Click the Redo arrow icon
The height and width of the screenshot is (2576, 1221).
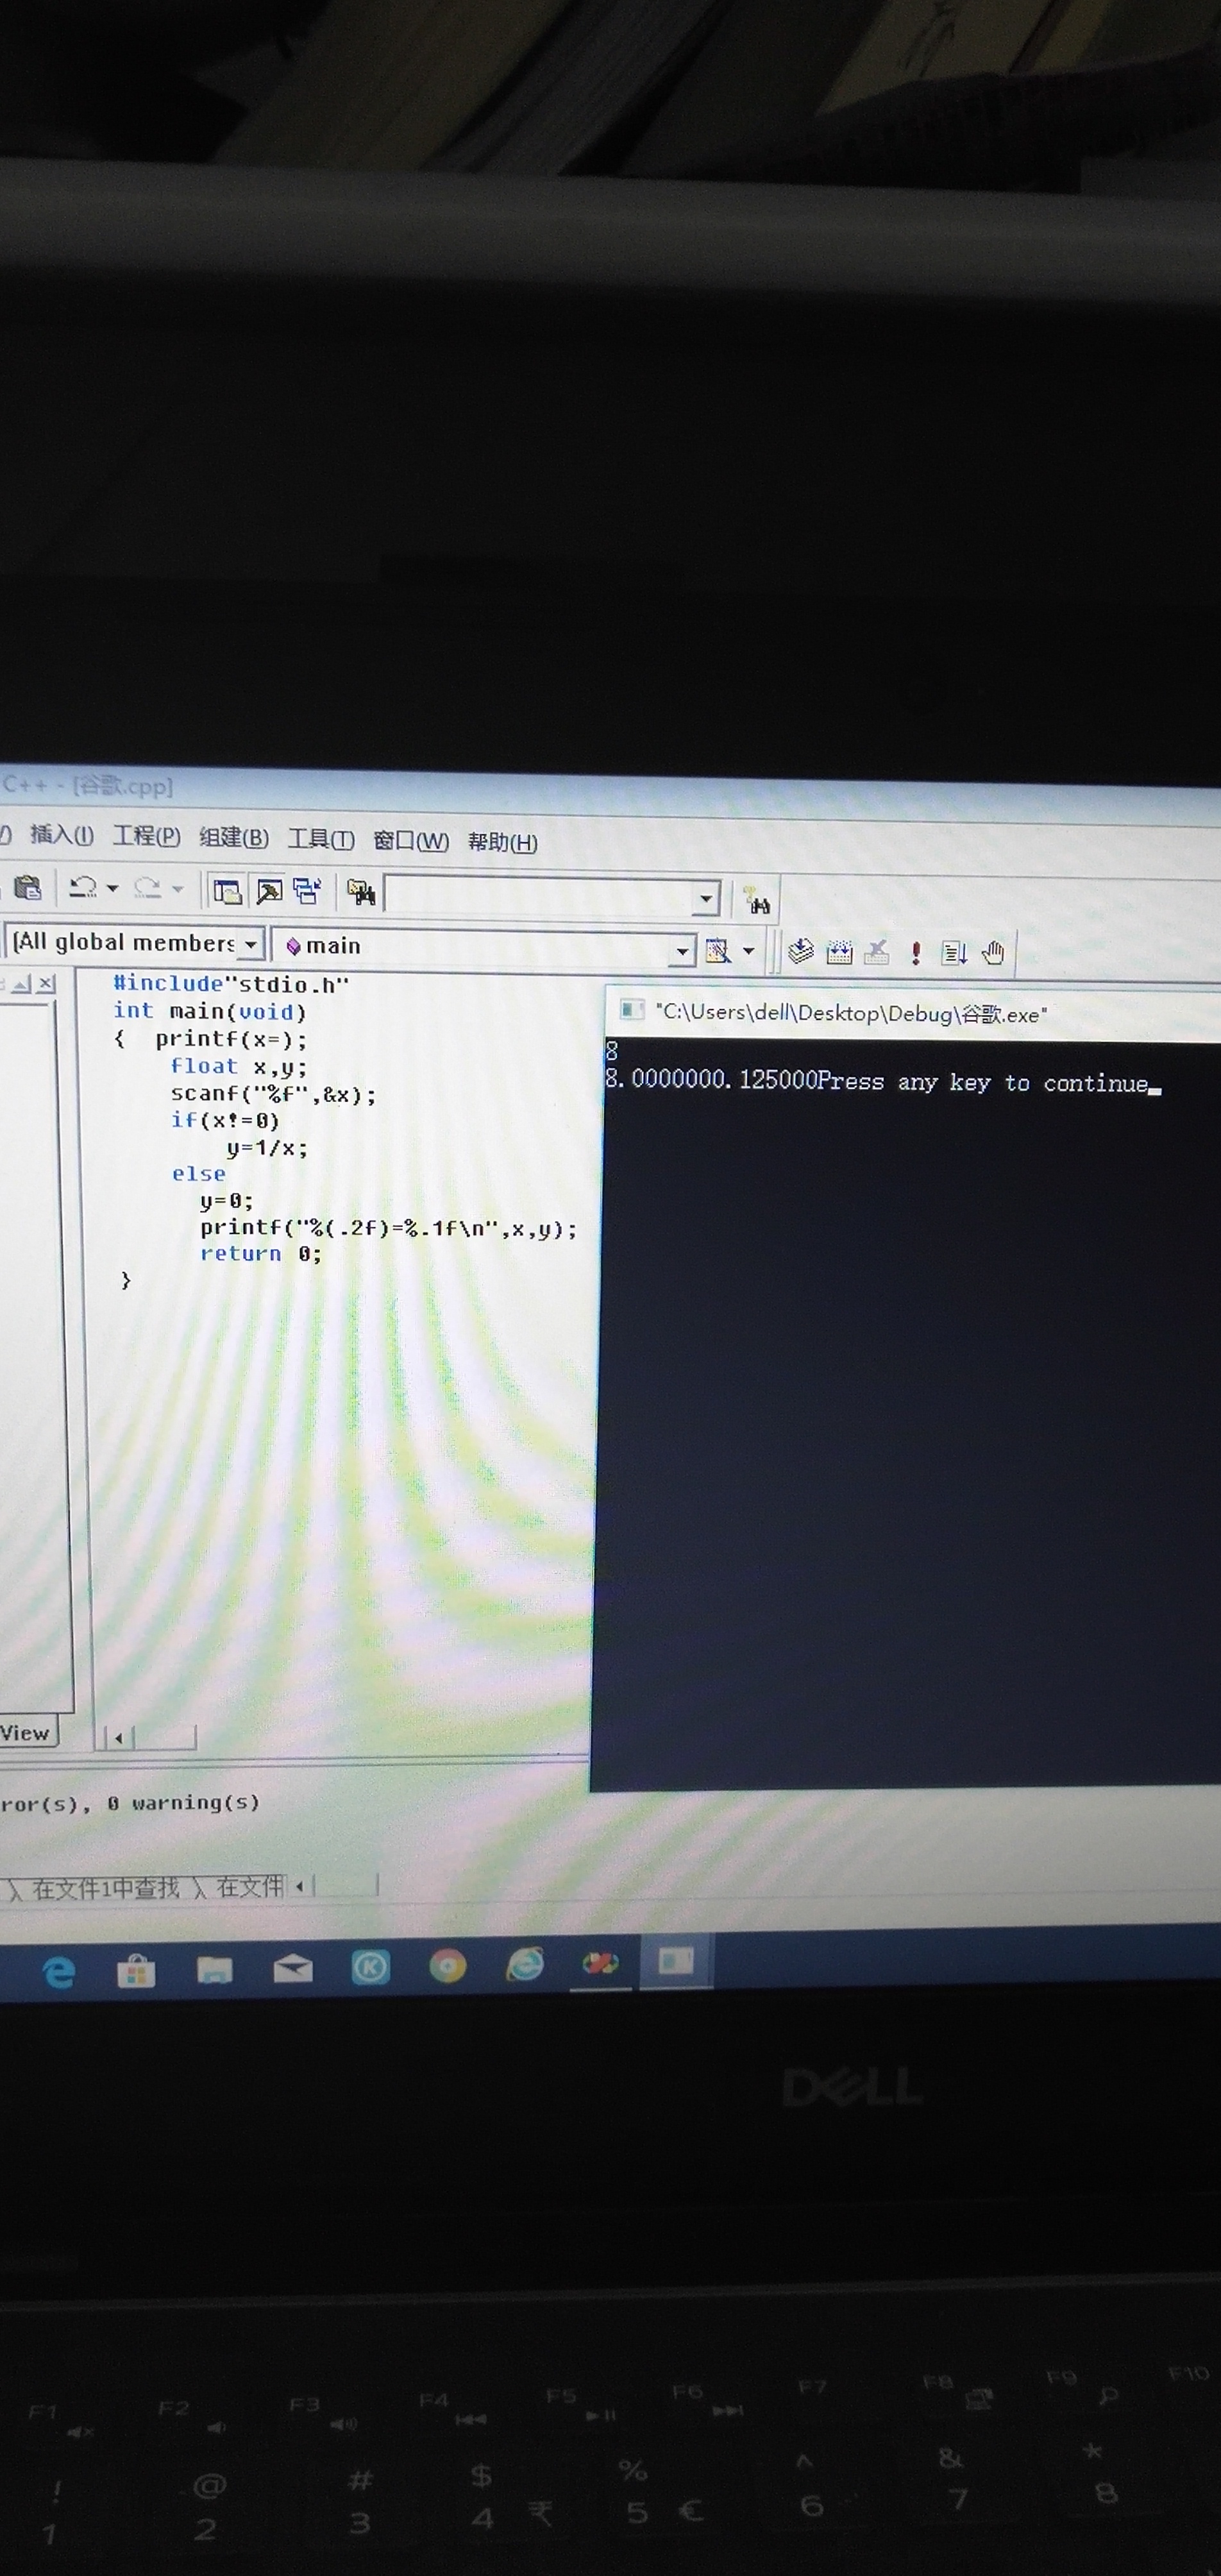(147, 888)
